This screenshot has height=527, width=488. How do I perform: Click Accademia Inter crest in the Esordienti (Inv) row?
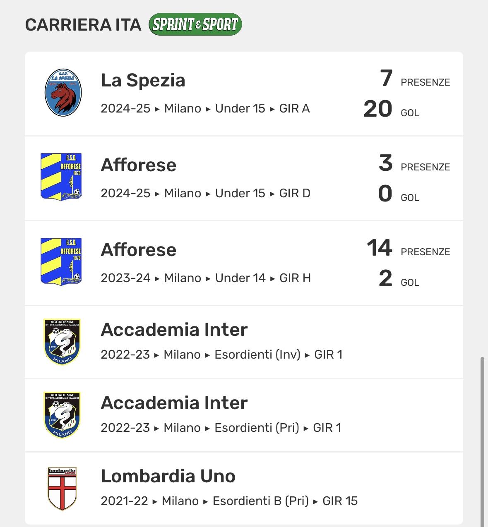[x=62, y=342]
